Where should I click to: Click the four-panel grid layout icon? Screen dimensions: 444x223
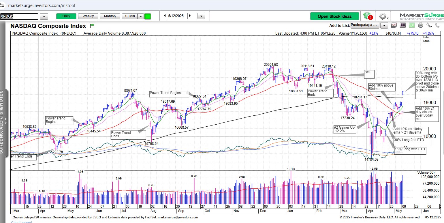point(402,25)
